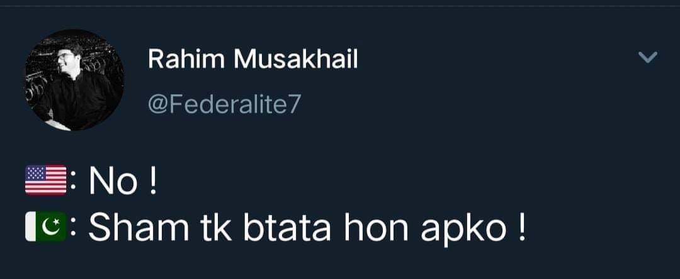Select the "No !" tweet line

[x=123, y=181]
